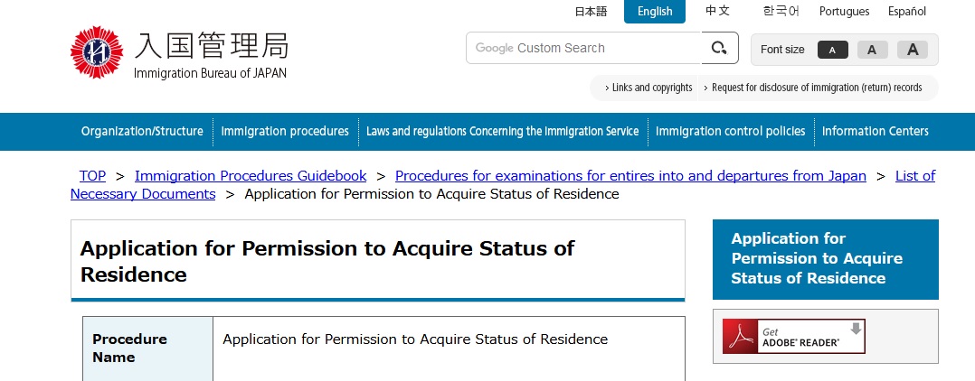Screen dimensions: 975x381
Task: Open Request for disclosure of immigration records
Action: coord(817,88)
